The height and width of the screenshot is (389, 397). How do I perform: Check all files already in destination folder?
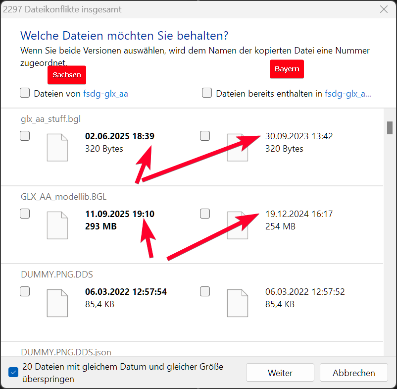click(207, 93)
